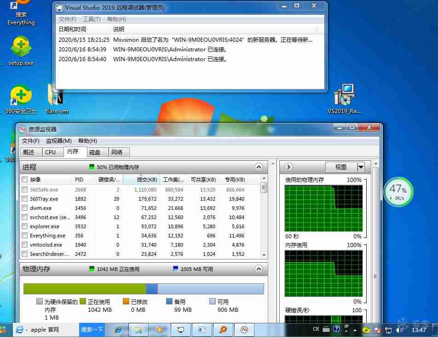
Task: Check the box for SearchIndexer process
Action: tap(24, 254)
